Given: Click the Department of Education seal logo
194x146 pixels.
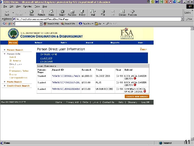Looking at the screenshot, I should tap(13, 34).
